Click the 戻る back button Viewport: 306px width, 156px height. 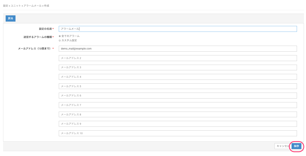11,18
